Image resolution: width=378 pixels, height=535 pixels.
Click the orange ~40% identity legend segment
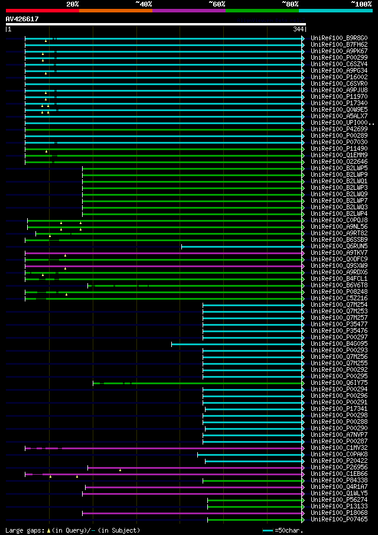(116, 11)
